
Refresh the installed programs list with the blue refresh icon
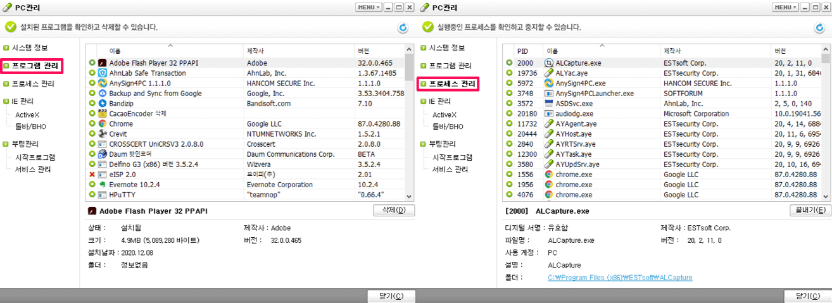tap(403, 27)
